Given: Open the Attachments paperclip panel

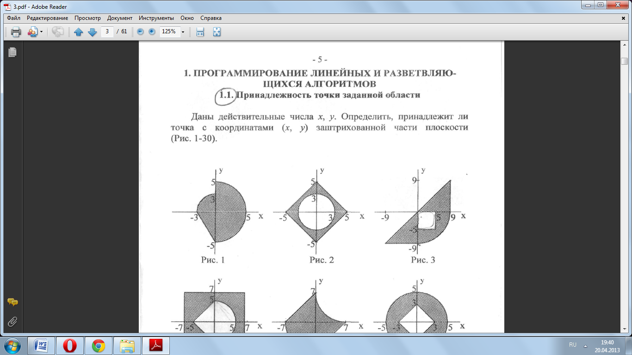Looking at the screenshot, I should [x=12, y=321].
